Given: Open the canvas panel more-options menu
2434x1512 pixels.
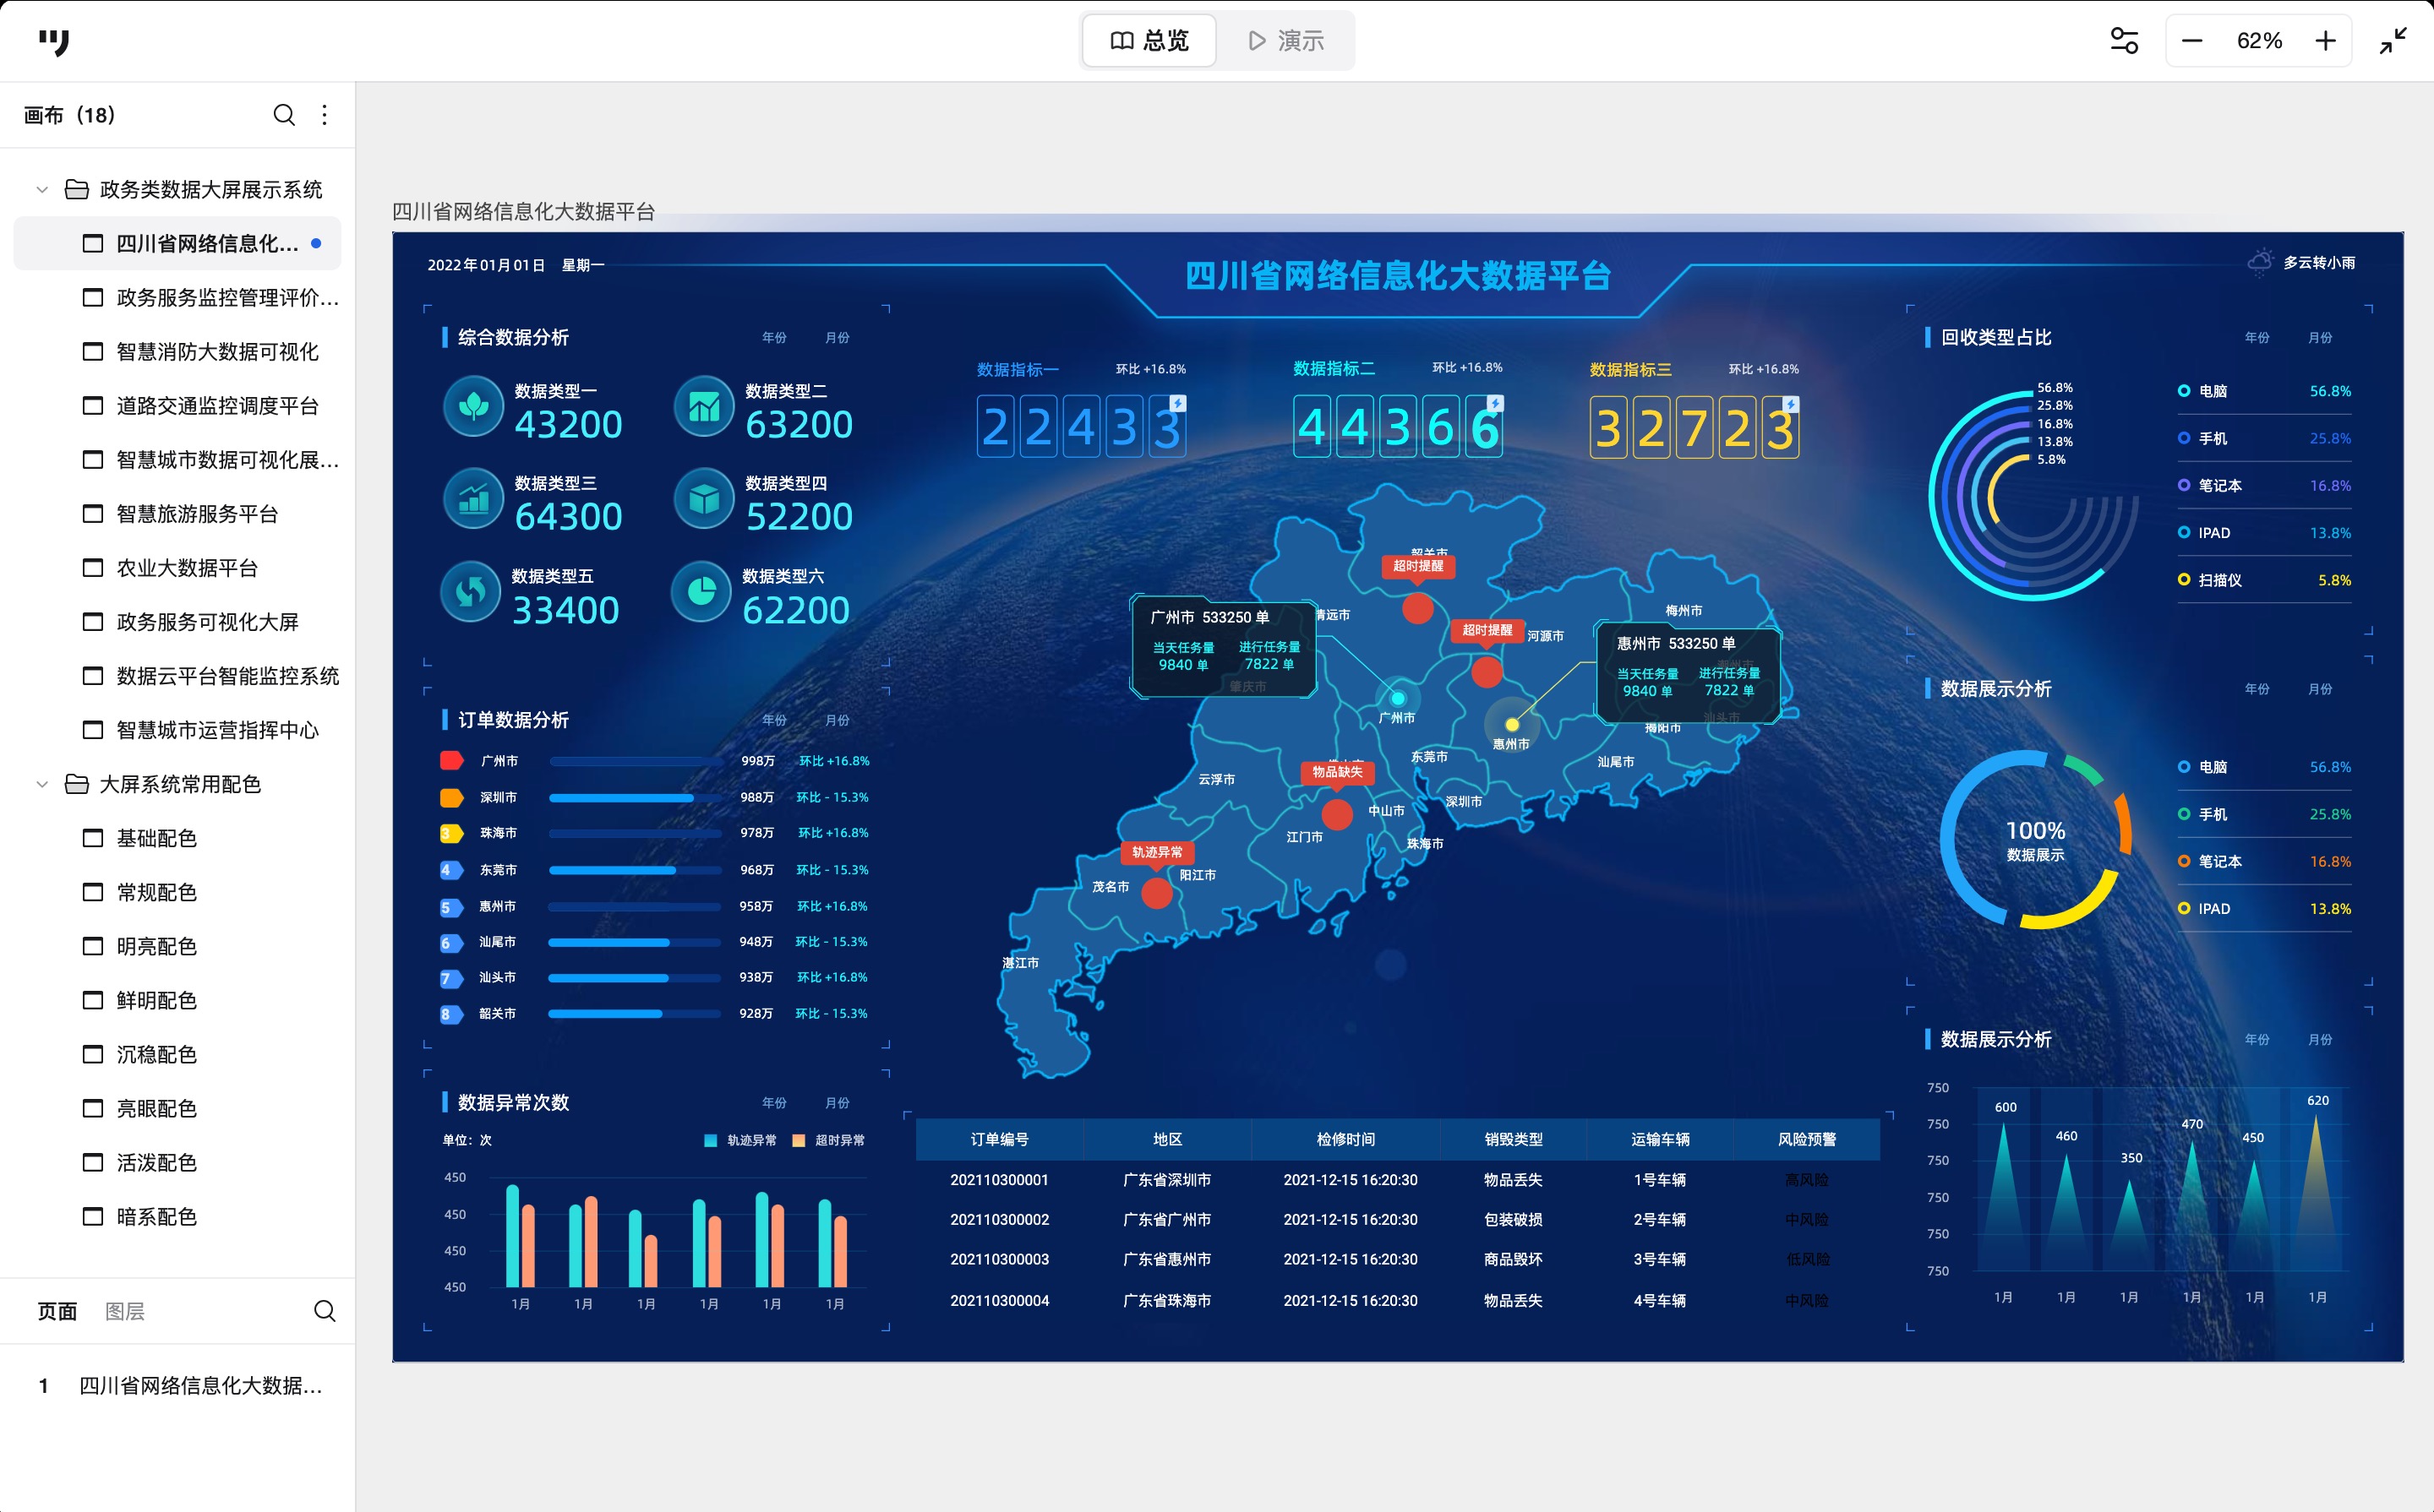Looking at the screenshot, I should point(325,115).
